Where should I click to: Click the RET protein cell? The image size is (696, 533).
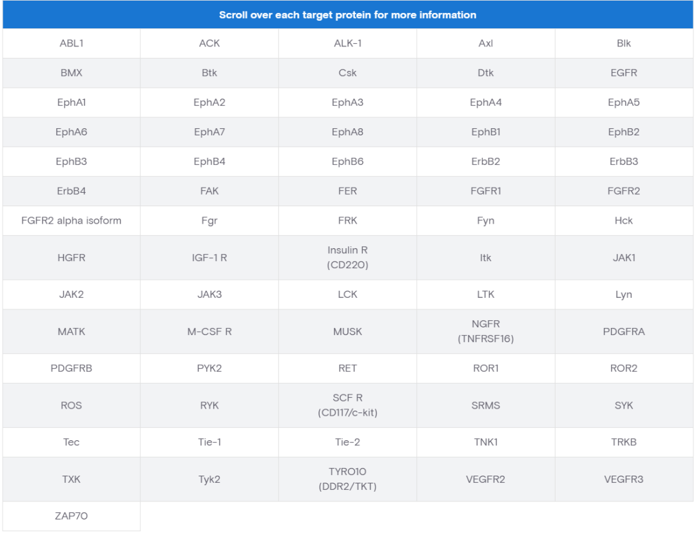click(347, 369)
